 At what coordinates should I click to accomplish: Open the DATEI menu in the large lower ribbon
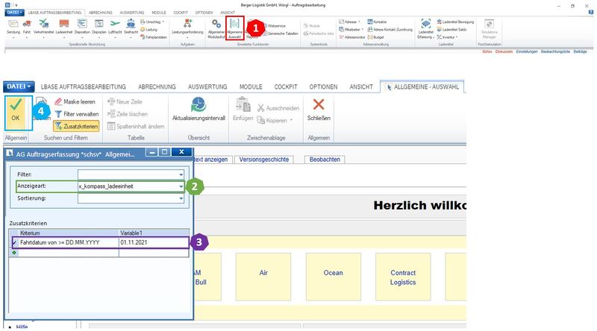[19, 86]
